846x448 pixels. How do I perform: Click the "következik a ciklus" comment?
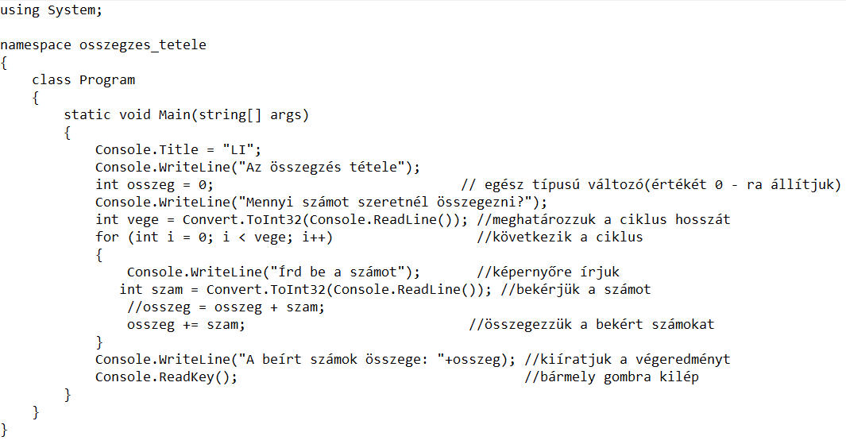point(559,237)
